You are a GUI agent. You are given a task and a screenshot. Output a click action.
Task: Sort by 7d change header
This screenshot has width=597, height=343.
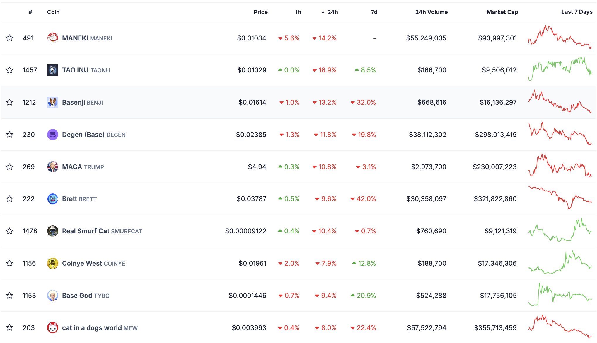[x=374, y=12]
